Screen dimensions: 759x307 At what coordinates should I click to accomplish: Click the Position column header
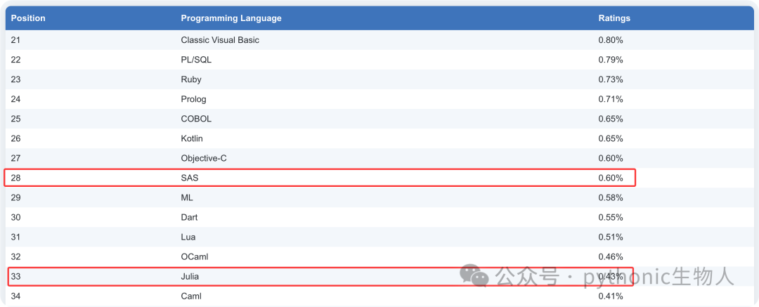[28, 18]
